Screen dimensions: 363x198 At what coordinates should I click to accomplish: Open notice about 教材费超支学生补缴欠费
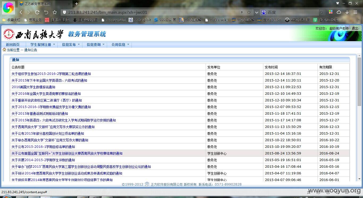tap(51, 107)
